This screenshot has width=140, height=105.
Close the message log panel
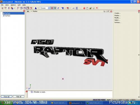(x=27, y=92)
